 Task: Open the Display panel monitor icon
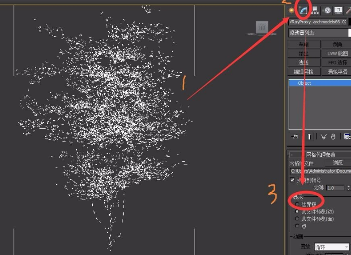coord(338,10)
